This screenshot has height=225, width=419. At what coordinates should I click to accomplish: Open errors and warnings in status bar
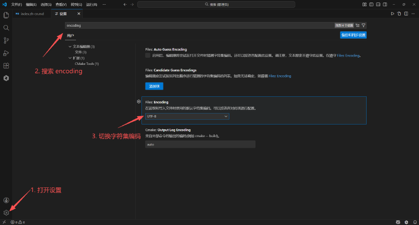point(18,222)
